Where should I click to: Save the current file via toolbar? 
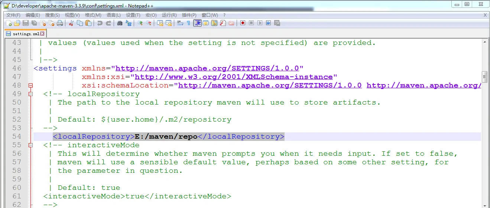coord(26,23)
